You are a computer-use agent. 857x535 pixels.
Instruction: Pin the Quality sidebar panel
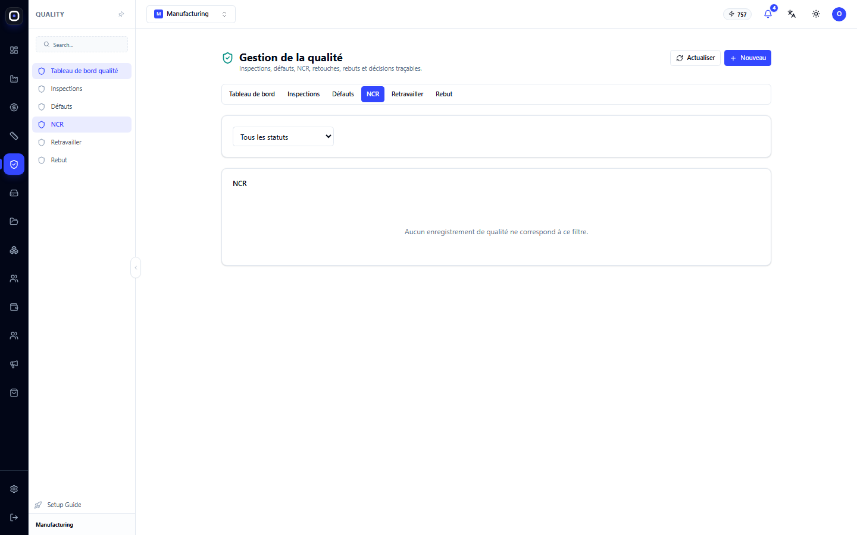pos(121,14)
